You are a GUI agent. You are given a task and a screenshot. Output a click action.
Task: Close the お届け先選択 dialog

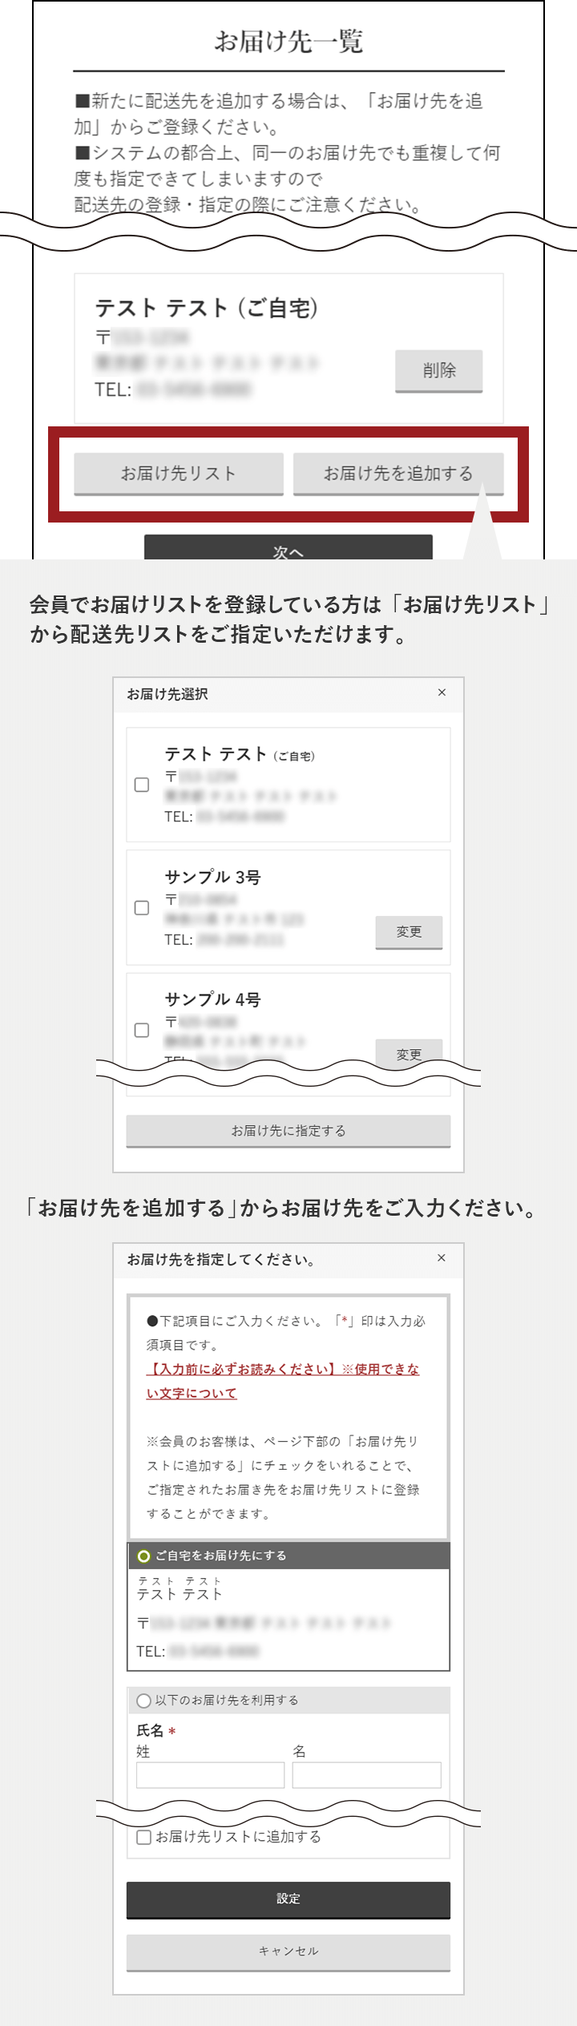click(442, 692)
